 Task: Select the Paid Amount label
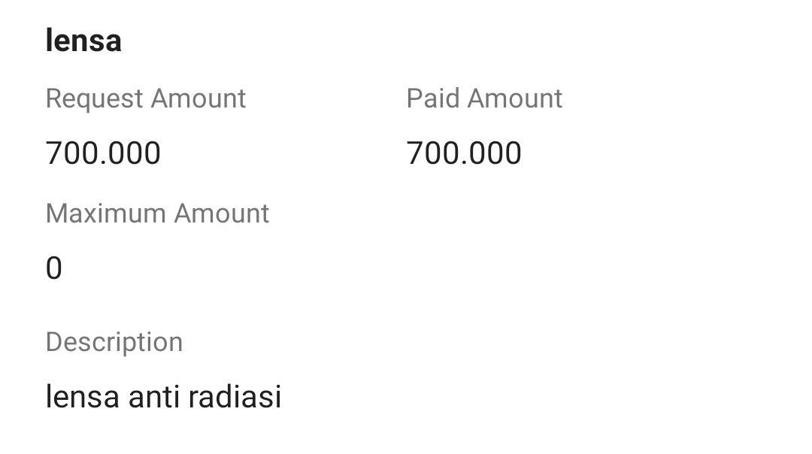click(x=484, y=98)
